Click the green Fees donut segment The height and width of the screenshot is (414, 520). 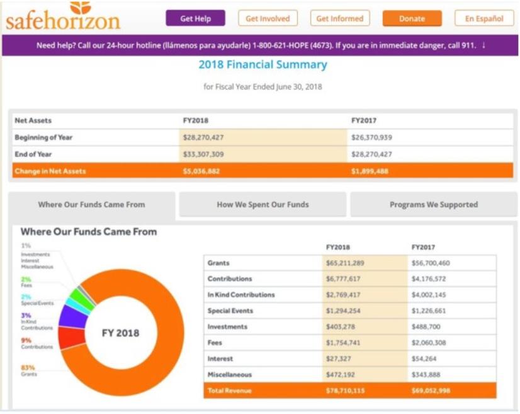[82, 298]
